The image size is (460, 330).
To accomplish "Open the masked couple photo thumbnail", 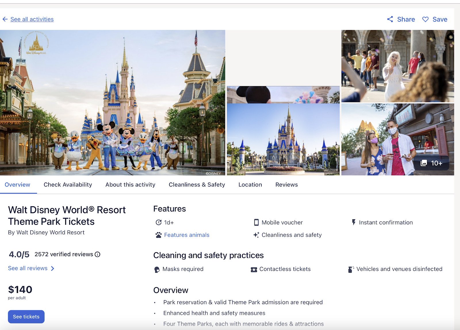I will coord(398,139).
